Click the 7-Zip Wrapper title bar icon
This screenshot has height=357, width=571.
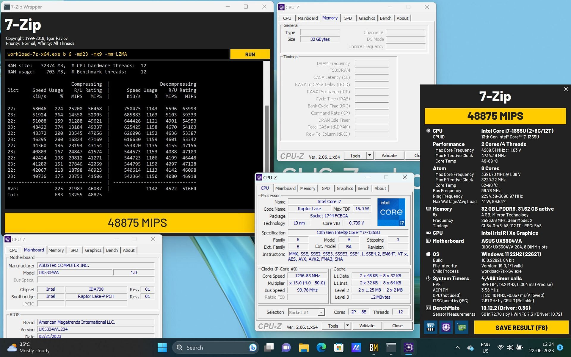click(x=7, y=7)
